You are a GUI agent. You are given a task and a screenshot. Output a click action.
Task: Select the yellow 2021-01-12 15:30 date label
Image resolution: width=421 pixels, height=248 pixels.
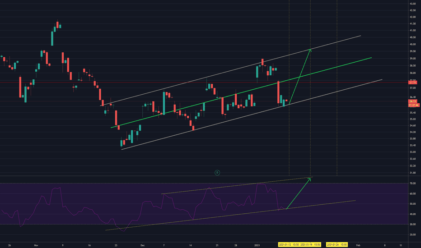tap(289, 244)
